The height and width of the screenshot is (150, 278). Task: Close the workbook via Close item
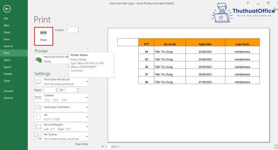(x=7, y=81)
